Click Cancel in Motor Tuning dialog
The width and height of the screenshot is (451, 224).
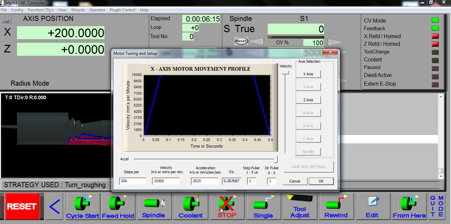(x=295, y=181)
